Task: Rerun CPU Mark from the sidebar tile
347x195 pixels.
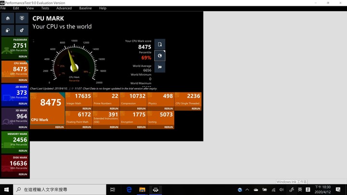Action: point(23,80)
